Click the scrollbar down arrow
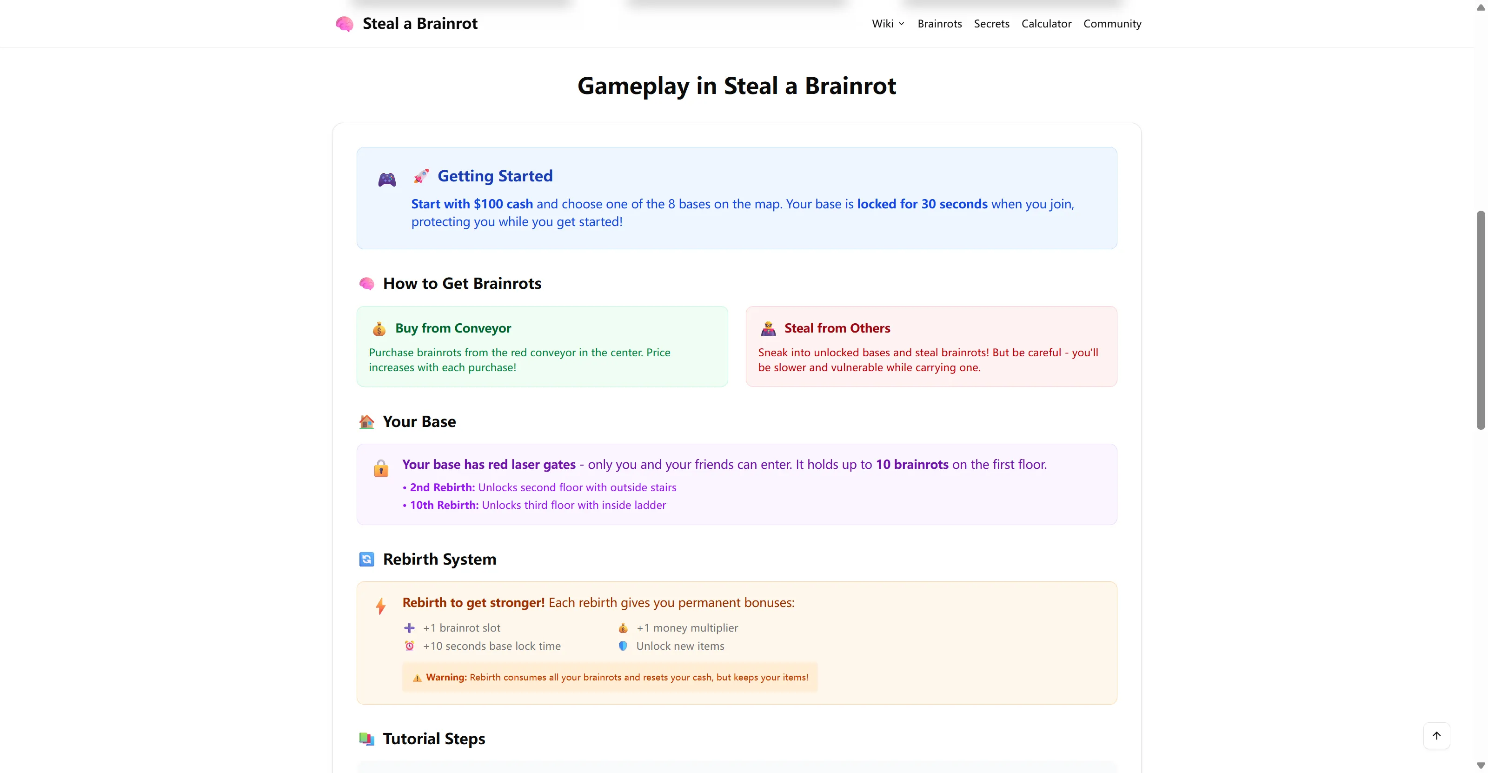The width and height of the screenshot is (1488, 773). coord(1481,766)
